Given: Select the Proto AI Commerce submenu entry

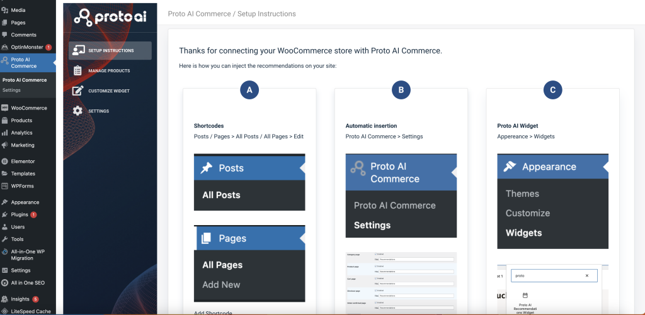Looking at the screenshot, I should 25,80.
